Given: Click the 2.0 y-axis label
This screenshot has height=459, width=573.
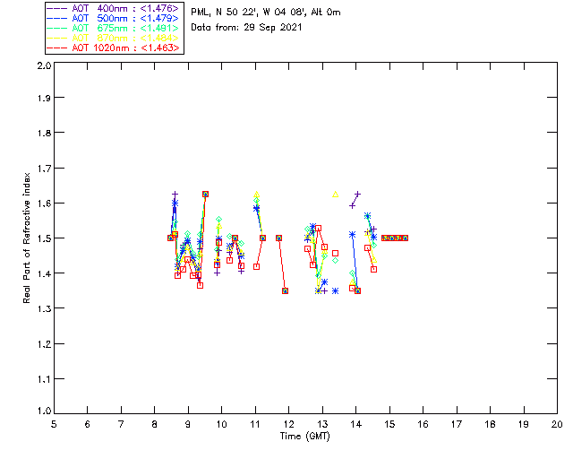Looking at the screenshot, I should 44,65.
